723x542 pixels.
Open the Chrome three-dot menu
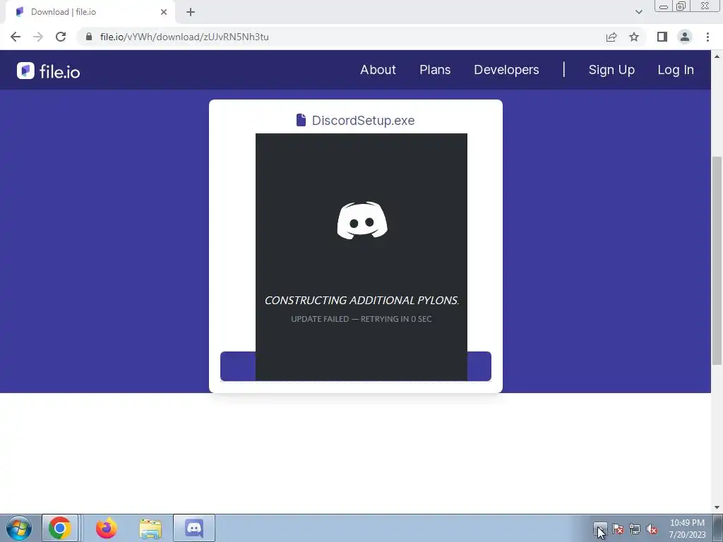point(707,37)
